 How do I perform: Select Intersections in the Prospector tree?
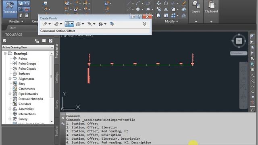pyautogui.click(x=27, y=114)
